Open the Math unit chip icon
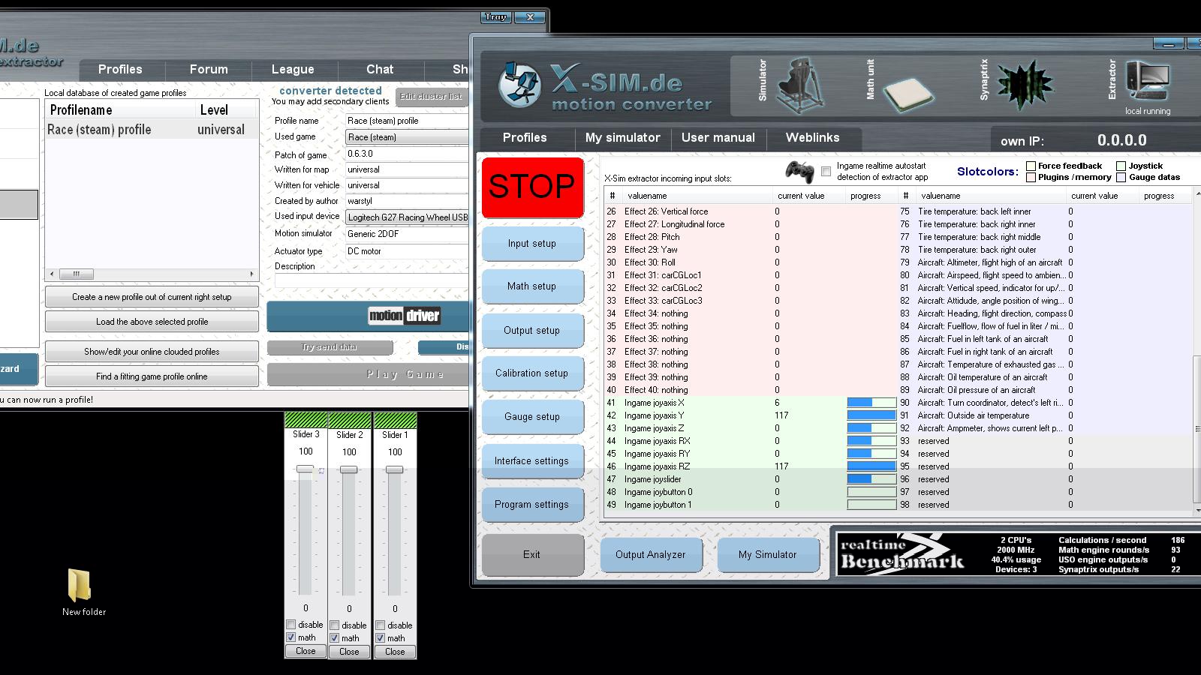The image size is (1201, 675). click(908, 93)
